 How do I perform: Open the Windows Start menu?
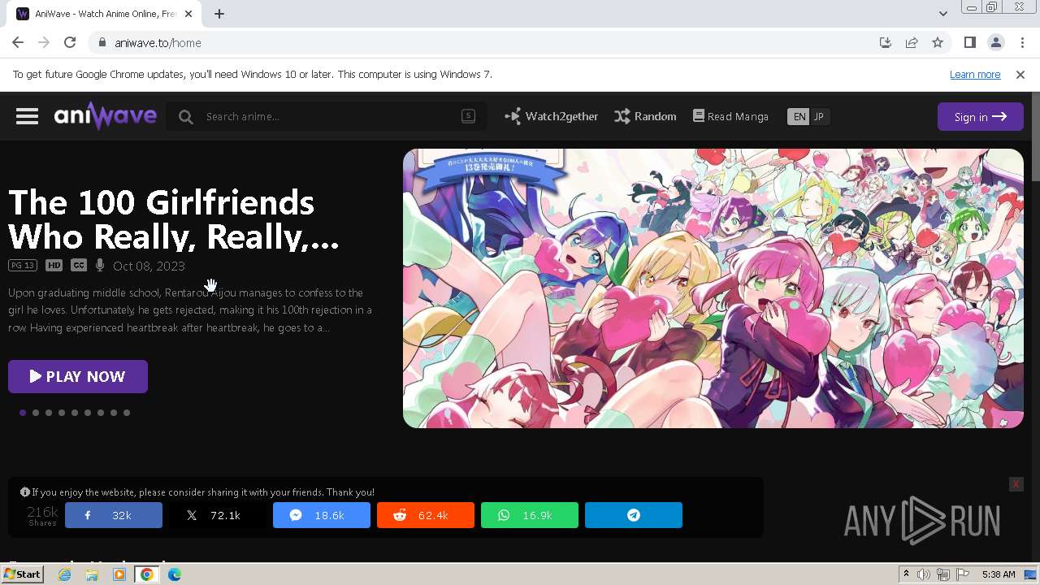(22, 574)
